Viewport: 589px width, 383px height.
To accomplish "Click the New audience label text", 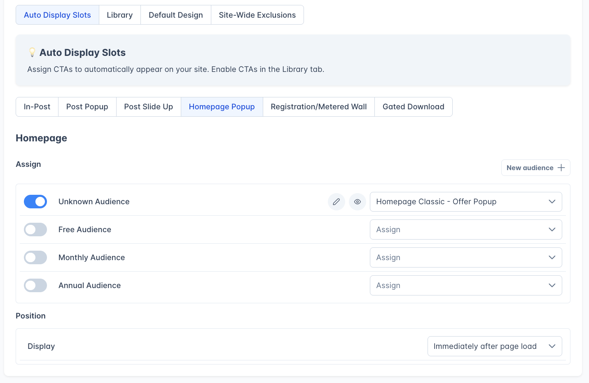I will (x=530, y=168).
